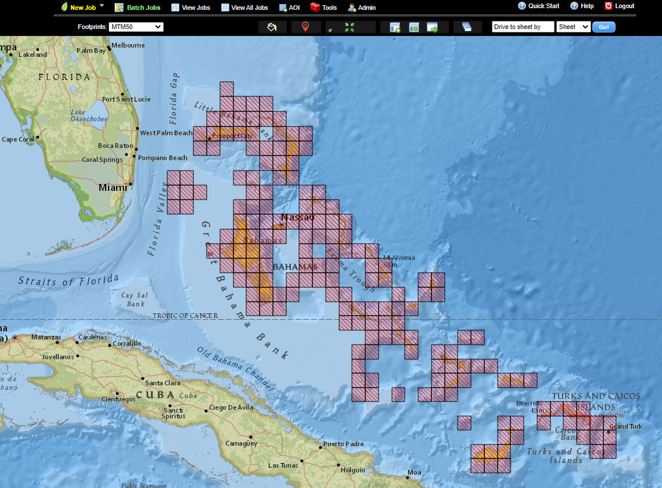Select the fill/paint job status tool

[272, 27]
